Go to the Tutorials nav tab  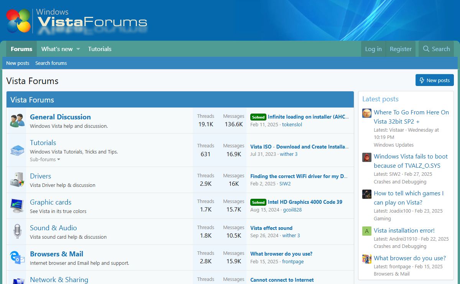coord(100,49)
